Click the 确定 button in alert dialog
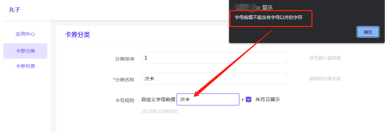 coord(368,32)
